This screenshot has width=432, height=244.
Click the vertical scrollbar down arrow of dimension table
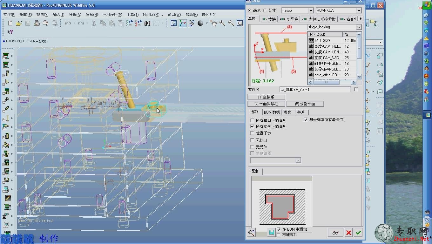(x=359, y=77)
